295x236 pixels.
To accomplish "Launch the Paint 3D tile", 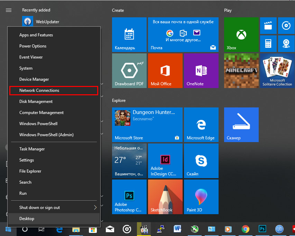I will click(201, 197).
